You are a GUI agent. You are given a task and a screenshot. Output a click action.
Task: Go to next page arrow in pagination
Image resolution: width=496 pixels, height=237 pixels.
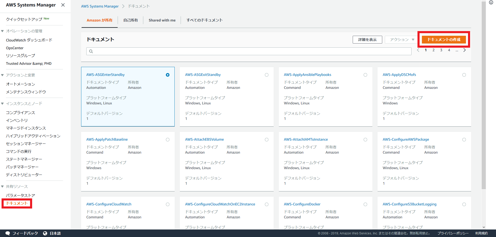465,50
